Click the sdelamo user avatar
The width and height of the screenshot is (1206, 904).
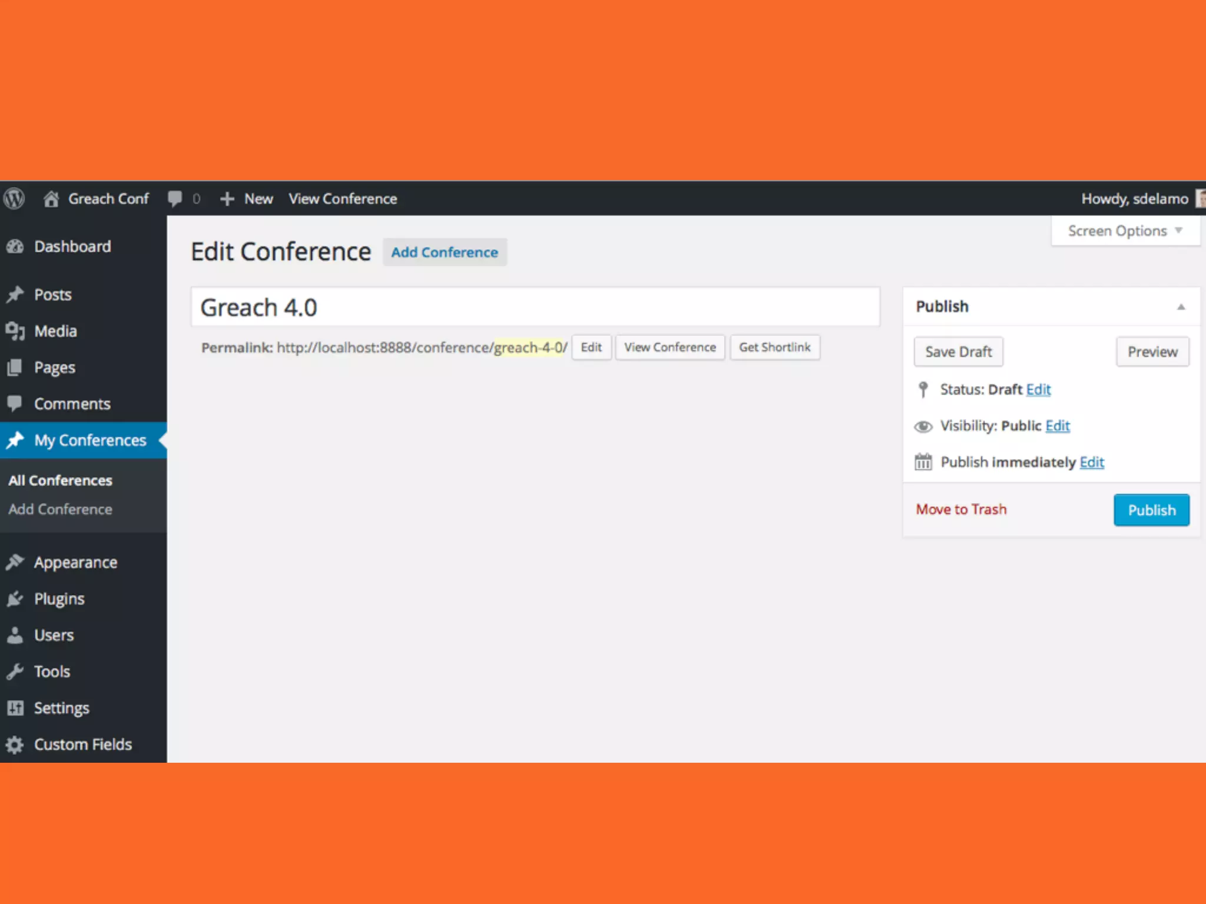[1200, 199]
